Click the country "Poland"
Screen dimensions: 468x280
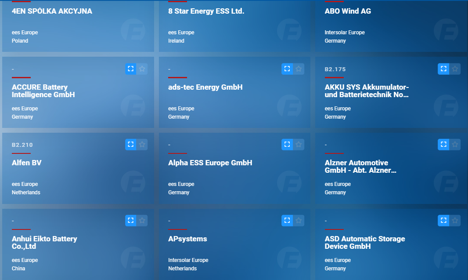coord(20,40)
